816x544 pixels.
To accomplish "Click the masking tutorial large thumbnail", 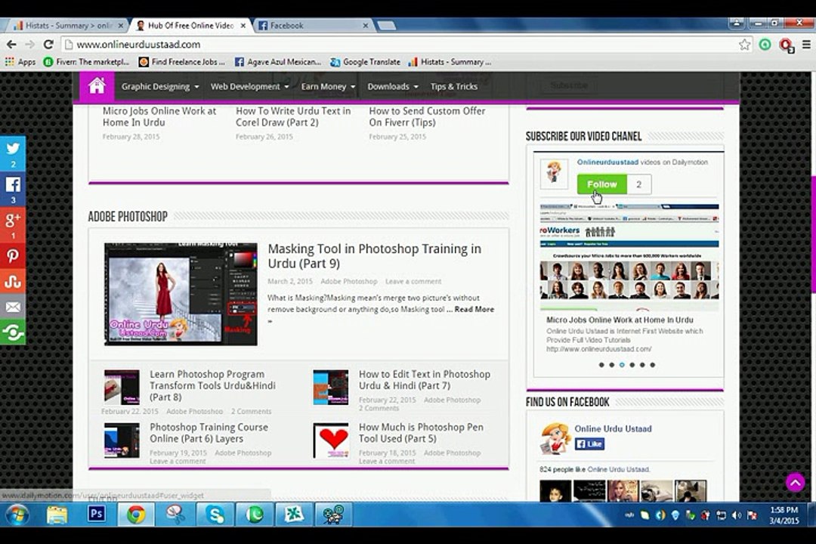I will click(x=181, y=294).
